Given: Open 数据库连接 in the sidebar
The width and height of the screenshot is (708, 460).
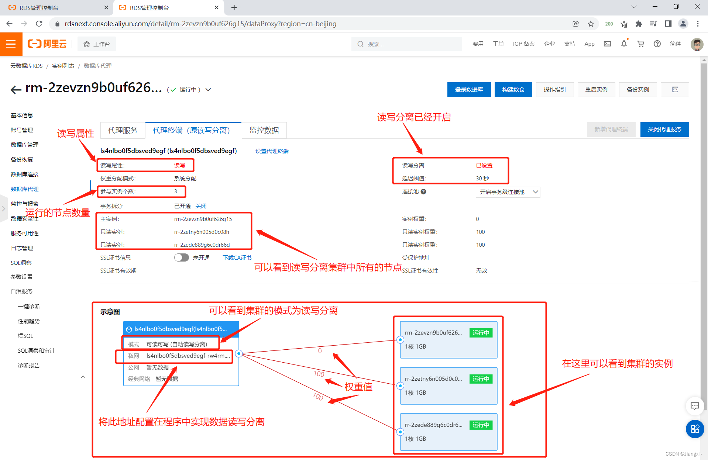Looking at the screenshot, I should tap(24, 174).
